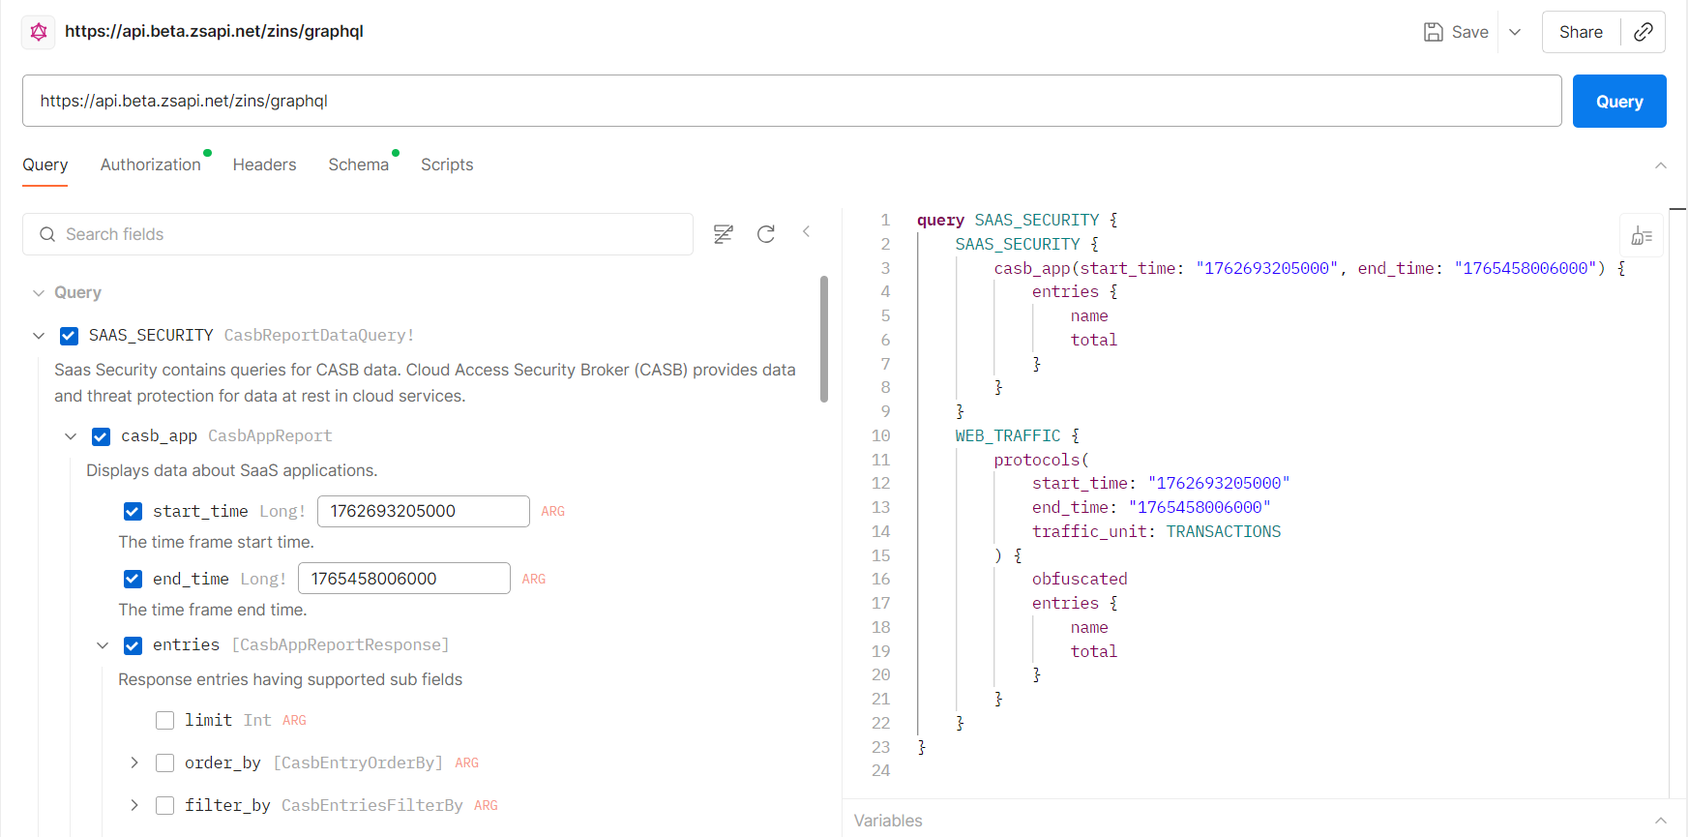Image resolution: width=1689 pixels, height=837 pixels.
Task: Expand the Variables panel chevron
Action: (1660, 821)
